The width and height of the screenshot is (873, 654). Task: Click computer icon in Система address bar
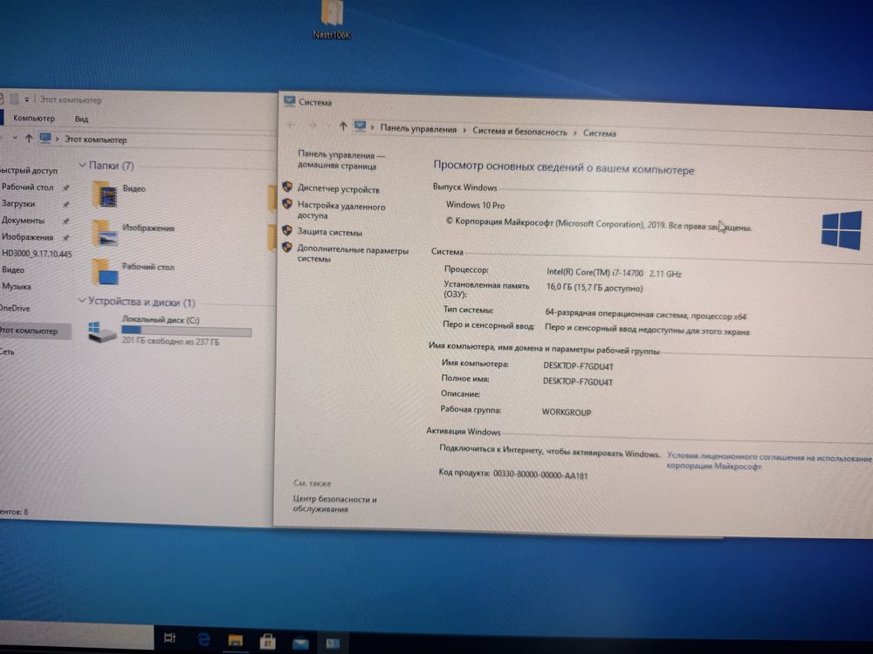[x=361, y=126]
